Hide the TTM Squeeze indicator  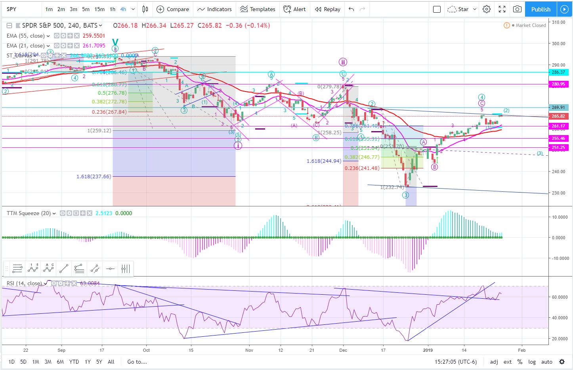[63, 213]
